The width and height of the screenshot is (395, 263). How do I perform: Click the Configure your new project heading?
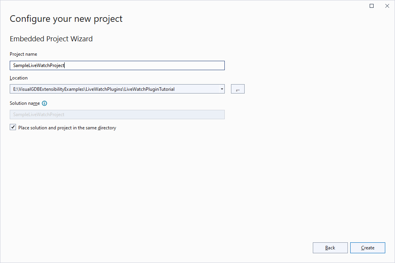coord(66,19)
